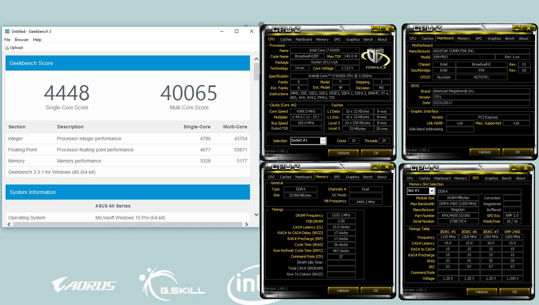Select the 4448 single-core score
This screenshot has width=539, height=305.
click(67, 93)
